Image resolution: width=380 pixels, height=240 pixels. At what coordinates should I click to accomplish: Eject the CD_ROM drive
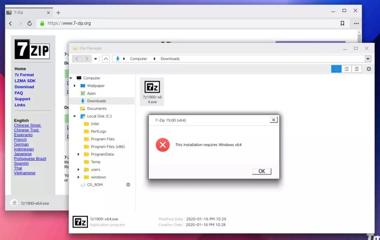coord(128,185)
